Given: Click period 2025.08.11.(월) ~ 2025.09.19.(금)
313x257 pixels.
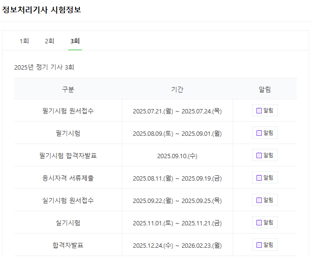Looking at the screenshot, I should (x=177, y=178).
